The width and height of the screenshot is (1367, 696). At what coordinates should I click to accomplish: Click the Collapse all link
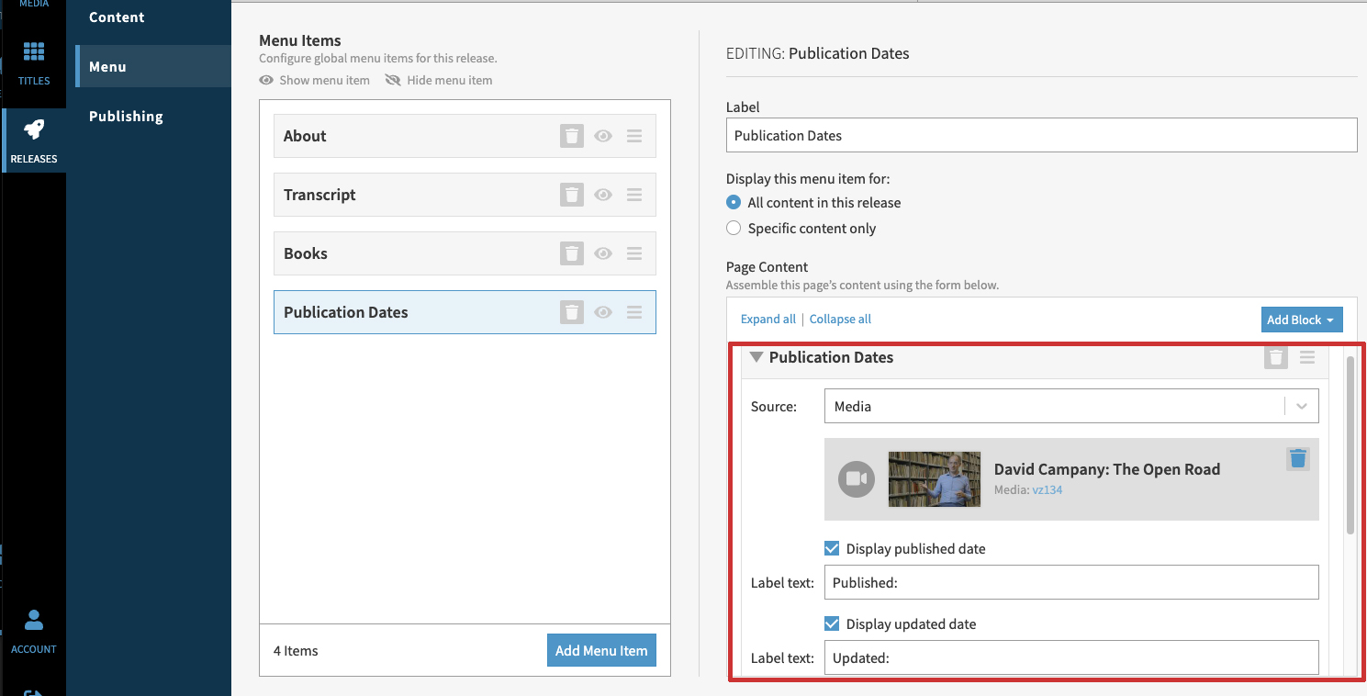[x=840, y=319]
